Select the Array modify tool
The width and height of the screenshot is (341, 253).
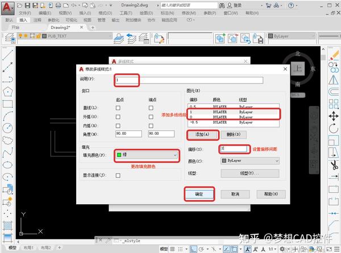[x=334, y=104]
